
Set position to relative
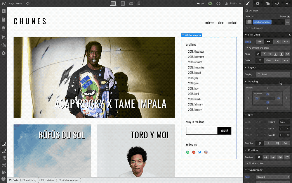(x=266, y=157)
